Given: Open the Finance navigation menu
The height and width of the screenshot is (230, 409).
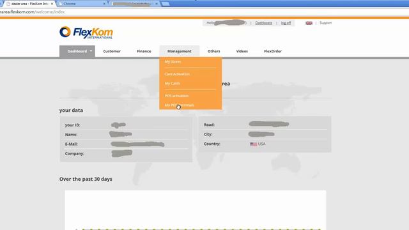Looking at the screenshot, I should pyautogui.click(x=144, y=51).
